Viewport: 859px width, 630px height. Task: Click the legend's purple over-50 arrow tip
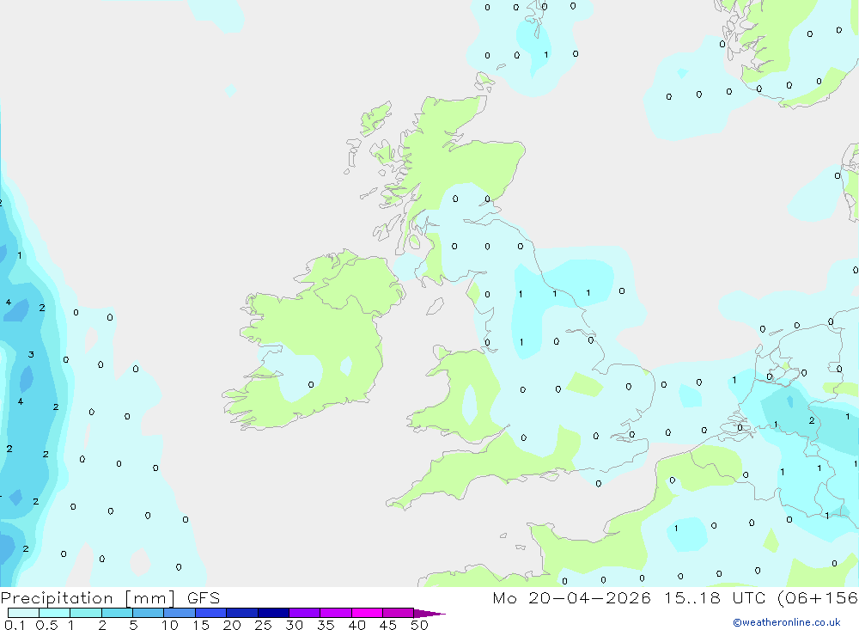point(429,613)
